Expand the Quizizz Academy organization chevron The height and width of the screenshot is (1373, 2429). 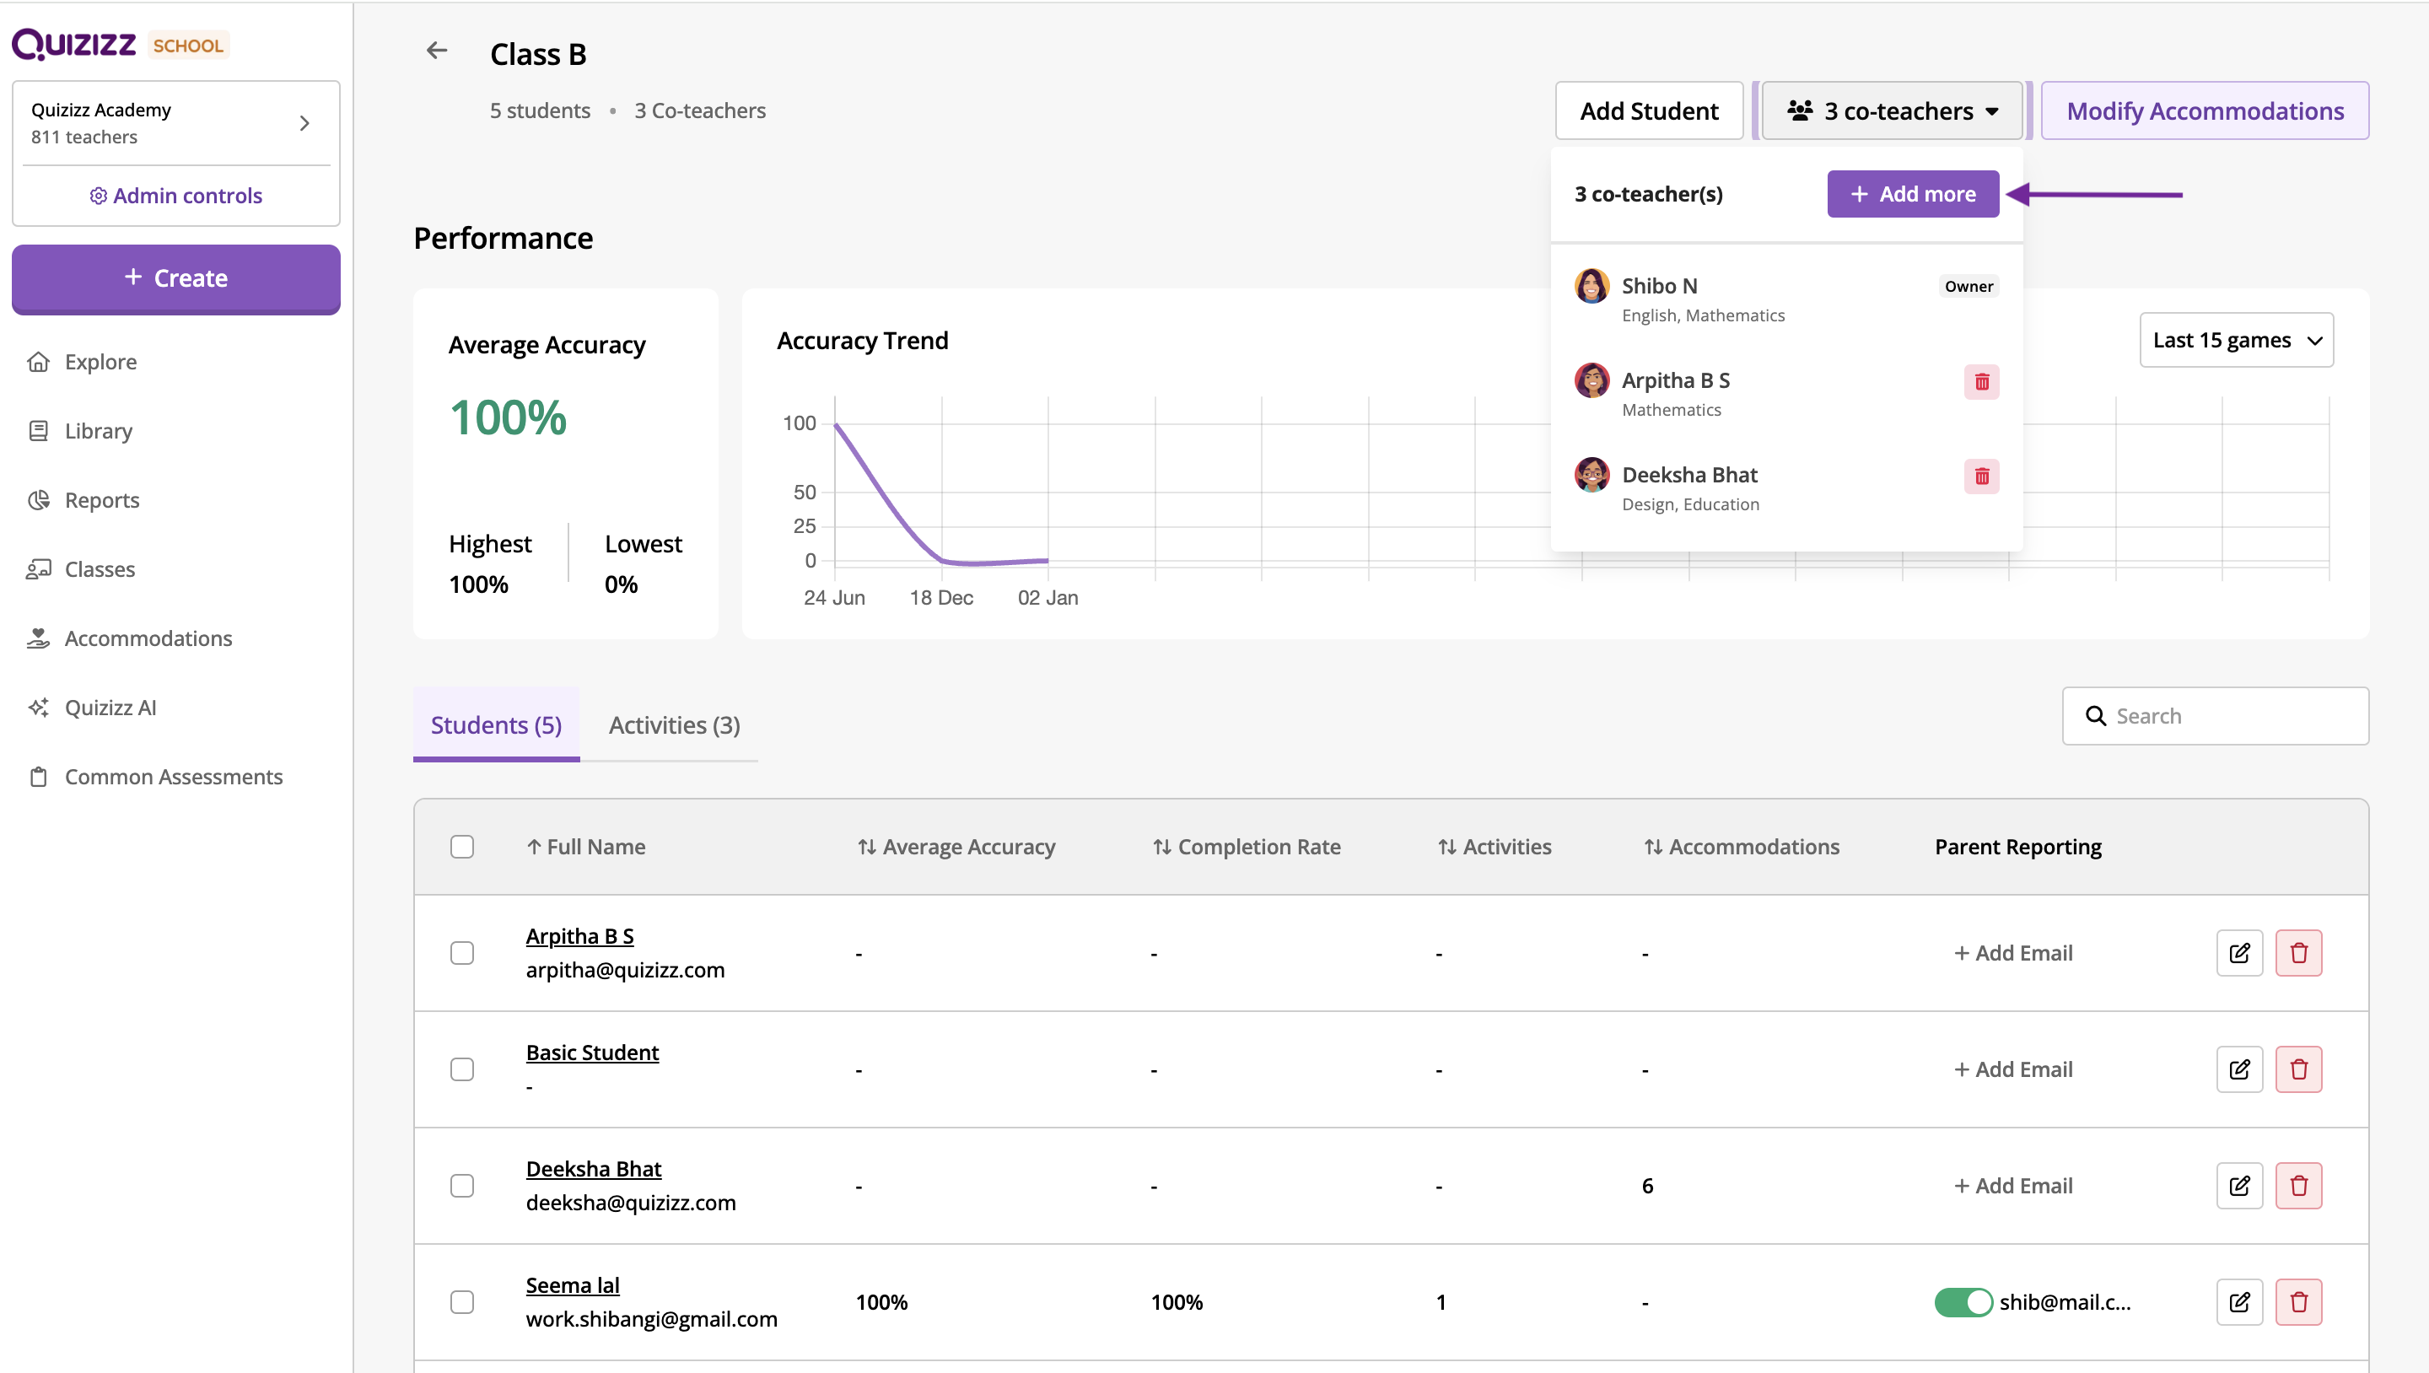click(304, 123)
